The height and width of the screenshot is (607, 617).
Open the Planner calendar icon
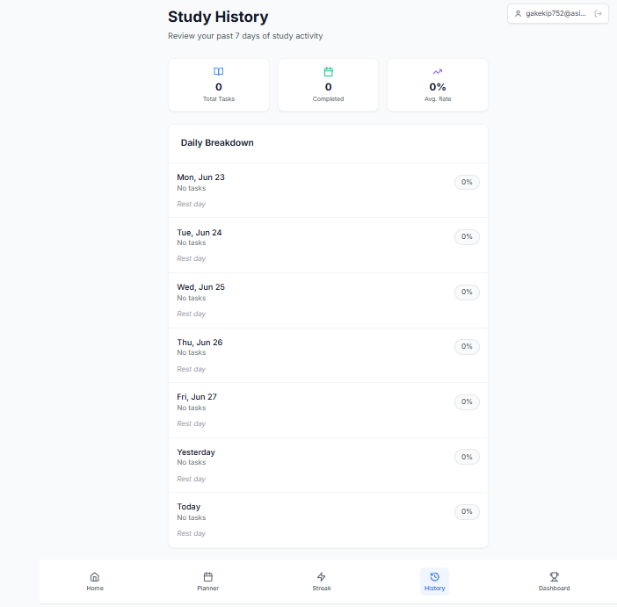(207, 577)
